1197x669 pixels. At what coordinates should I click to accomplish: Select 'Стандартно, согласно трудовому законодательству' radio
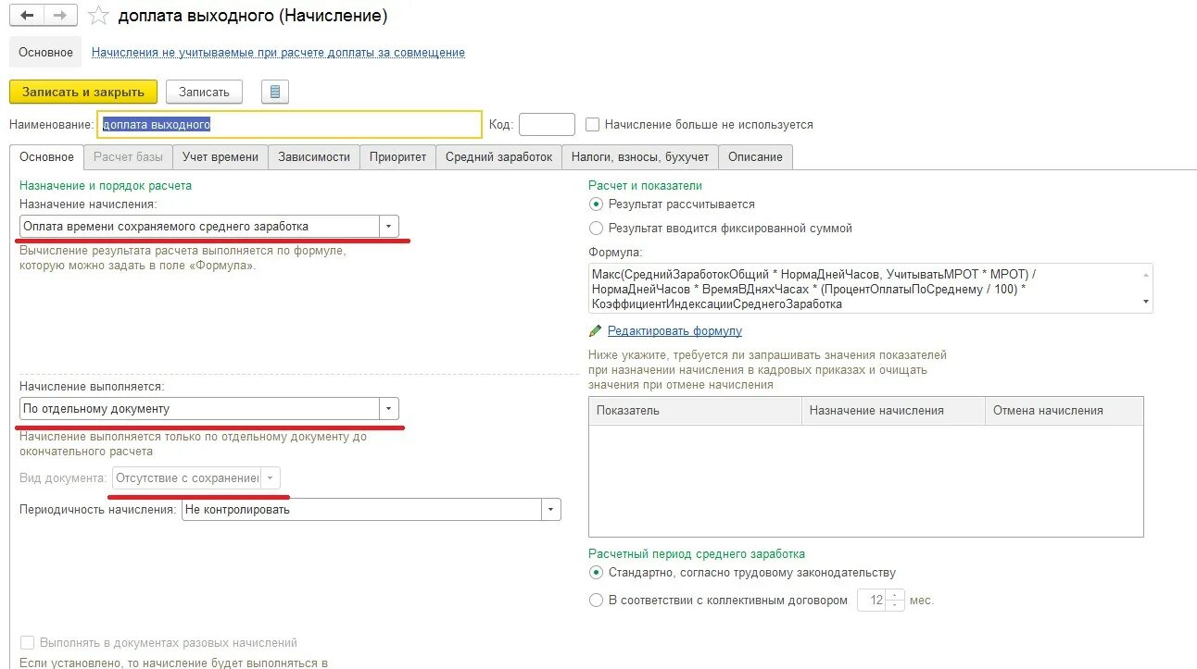pos(596,573)
